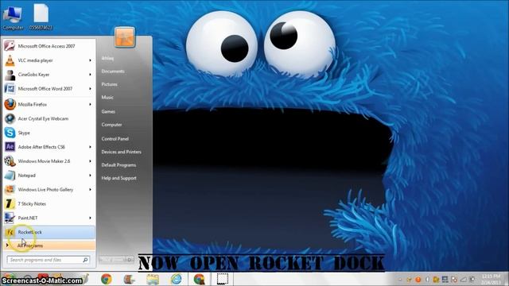The height and width of the screenshot is (286, 509).
Task: Open Notepad from the Start menu
Action: 49,176
